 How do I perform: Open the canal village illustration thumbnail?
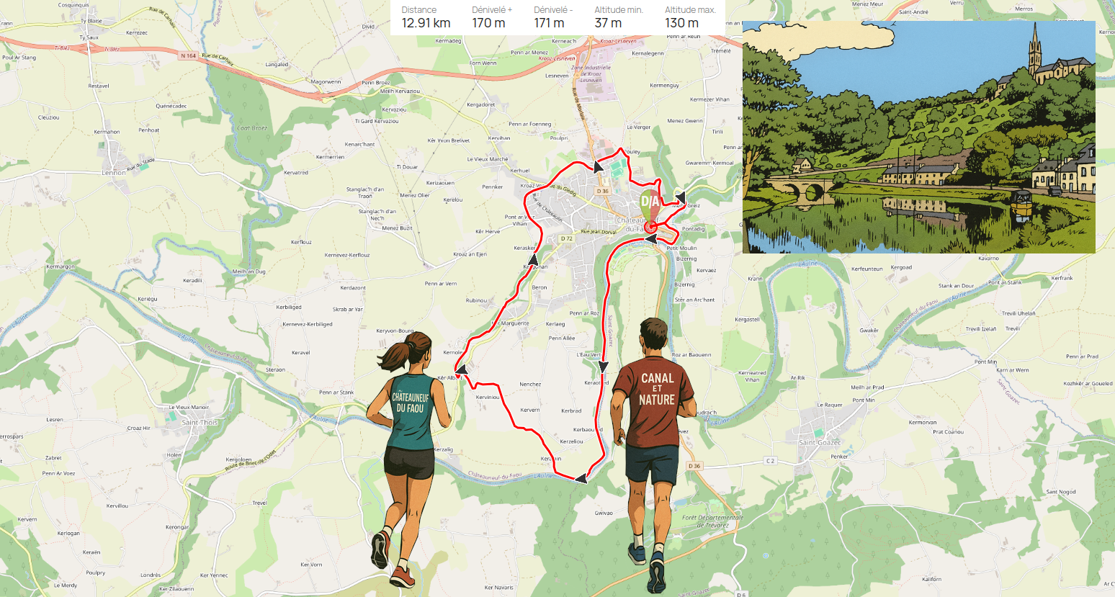coord(918,137)
